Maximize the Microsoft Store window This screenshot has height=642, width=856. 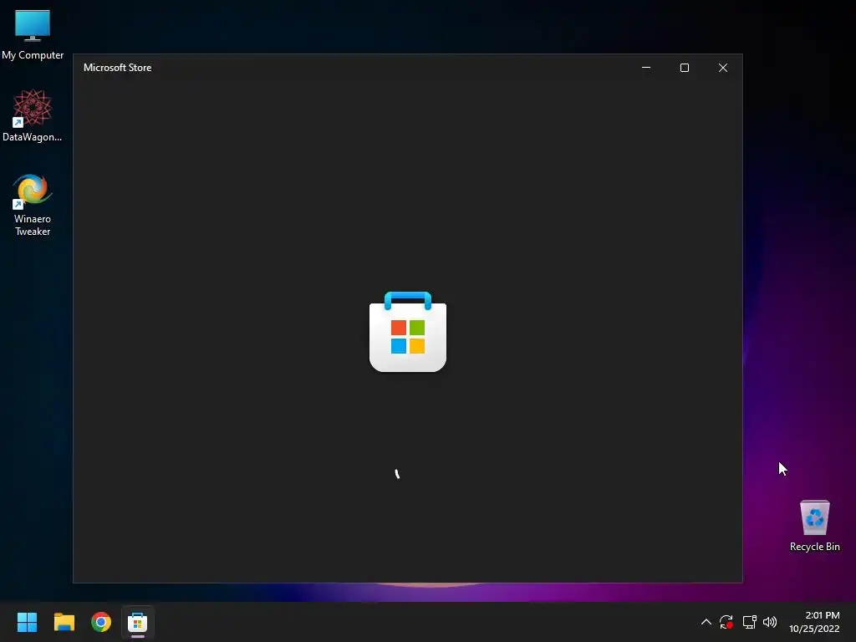click(685, 68)
